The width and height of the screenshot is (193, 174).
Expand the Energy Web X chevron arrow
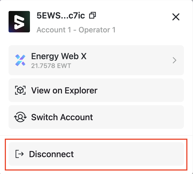coord(174,60)
